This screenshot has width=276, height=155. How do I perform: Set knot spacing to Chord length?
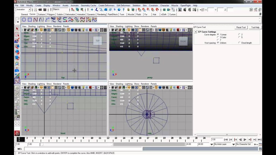(239, 43)
